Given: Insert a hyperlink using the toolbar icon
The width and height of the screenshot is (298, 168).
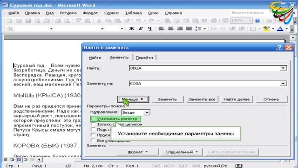Looking at the screenshot, I should pos(168,21).
